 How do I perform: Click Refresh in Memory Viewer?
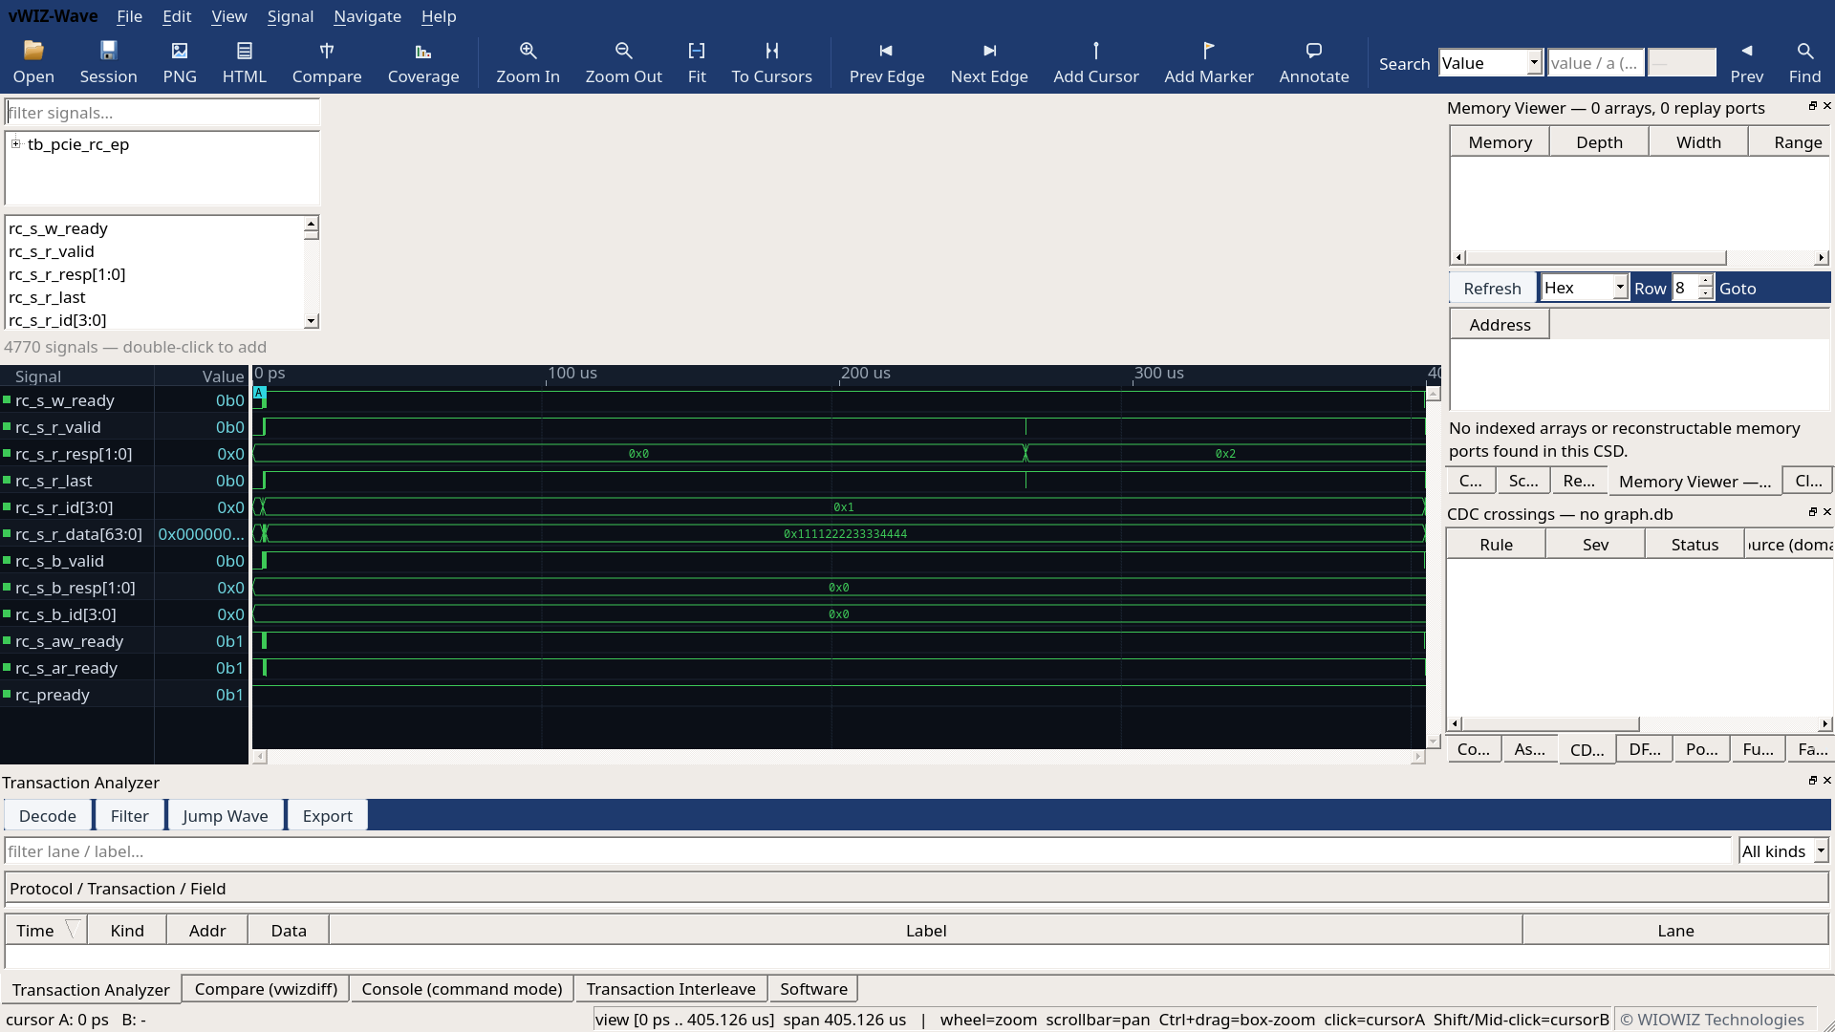1492,288
